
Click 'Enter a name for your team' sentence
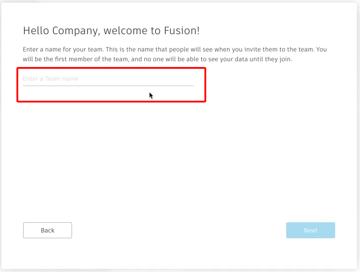tap(64, 50)
